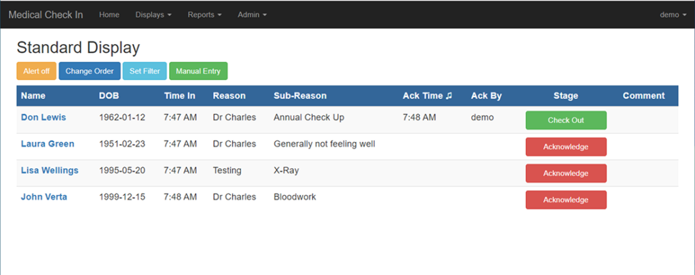Toggle the Alert off button
The height and width of the screenshot is (275, 695).
click(x=37, y=71)
